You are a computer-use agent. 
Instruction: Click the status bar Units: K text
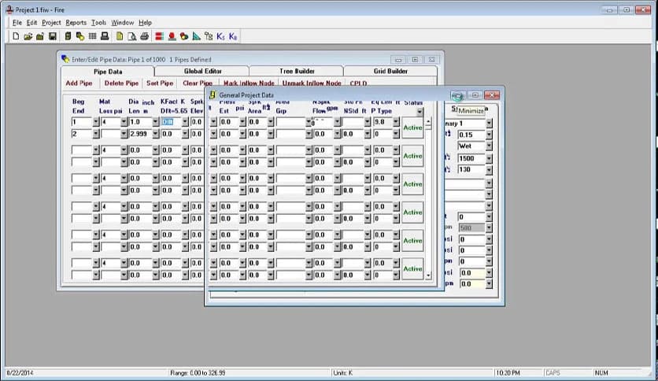[343, 372]
